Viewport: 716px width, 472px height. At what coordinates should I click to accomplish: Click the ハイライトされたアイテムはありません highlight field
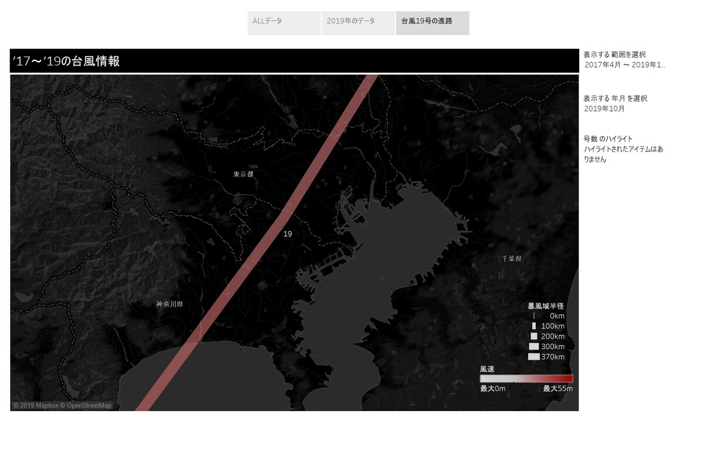coord(624,154)
